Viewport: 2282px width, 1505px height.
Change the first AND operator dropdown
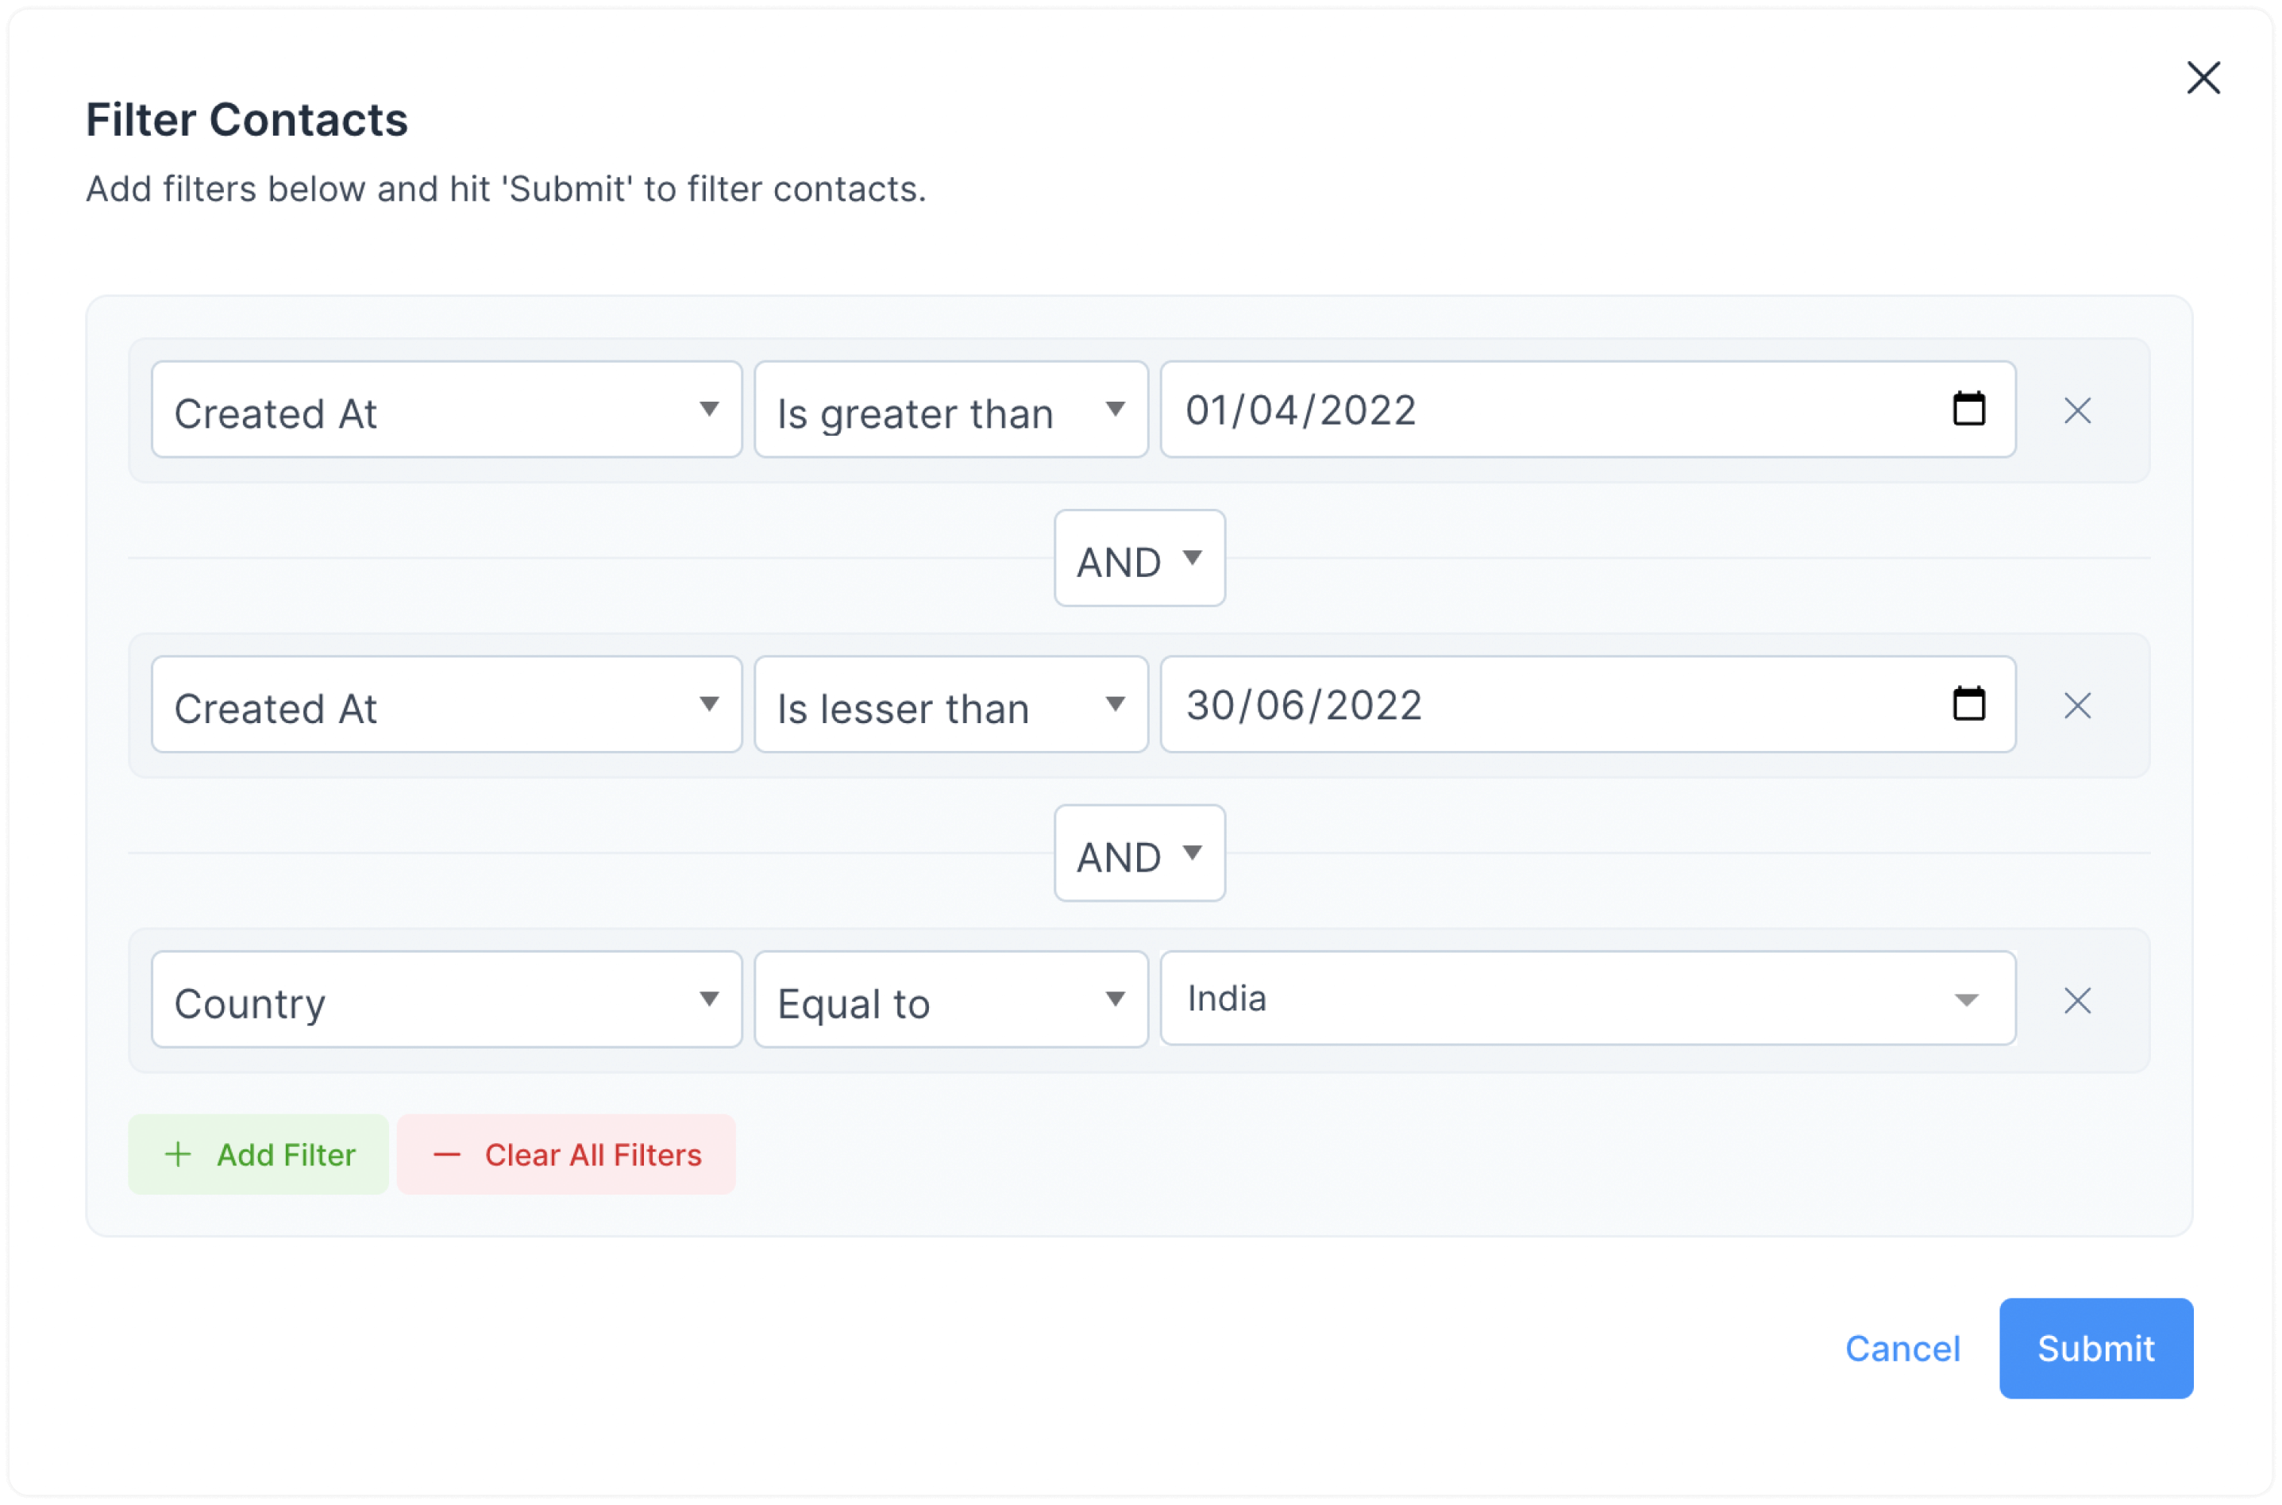pos(1139,559)
